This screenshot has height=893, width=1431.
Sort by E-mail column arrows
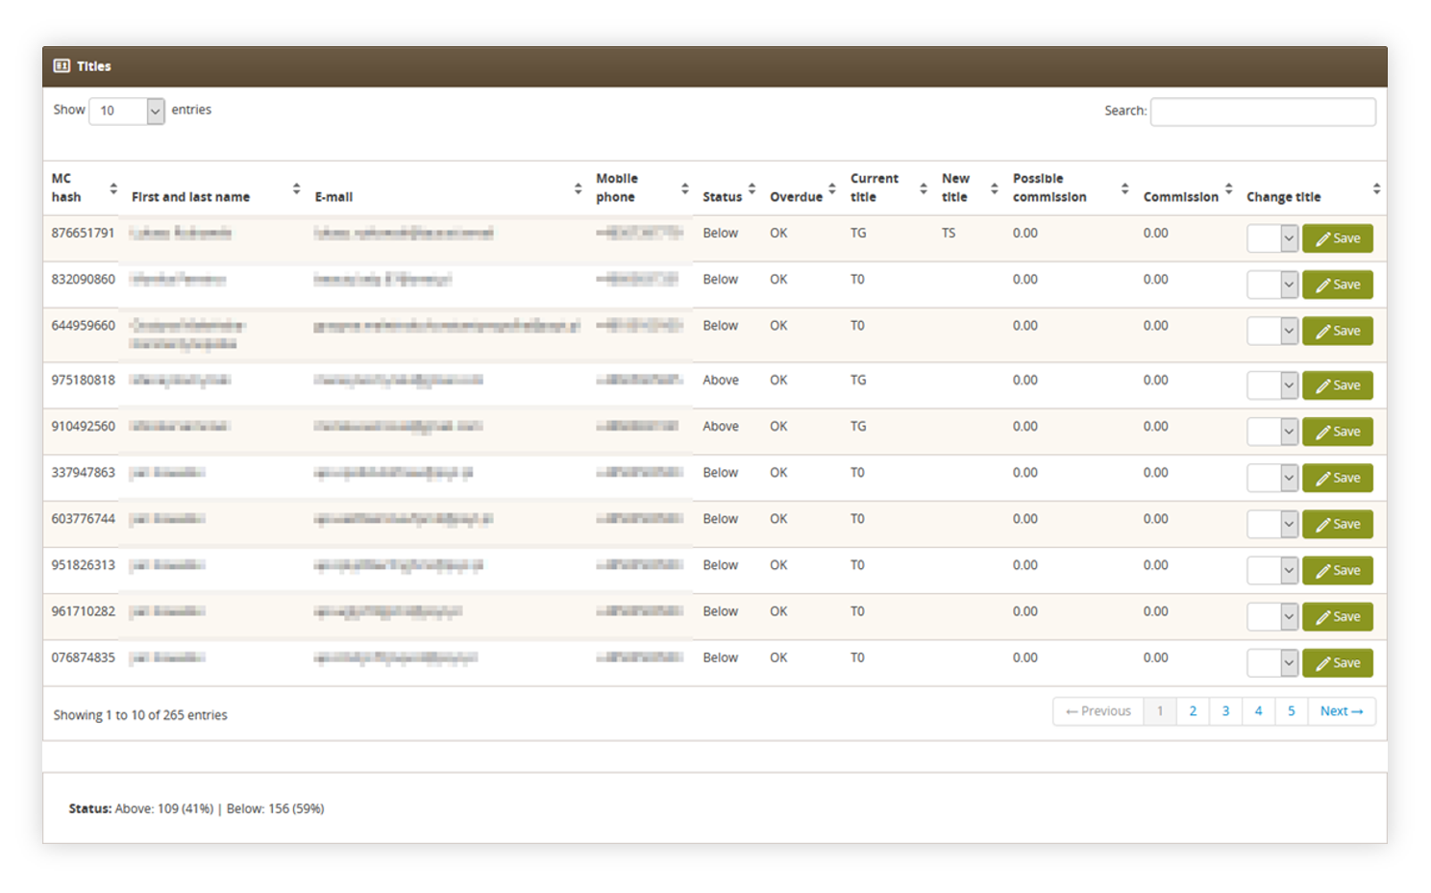[x=578, y=188]
